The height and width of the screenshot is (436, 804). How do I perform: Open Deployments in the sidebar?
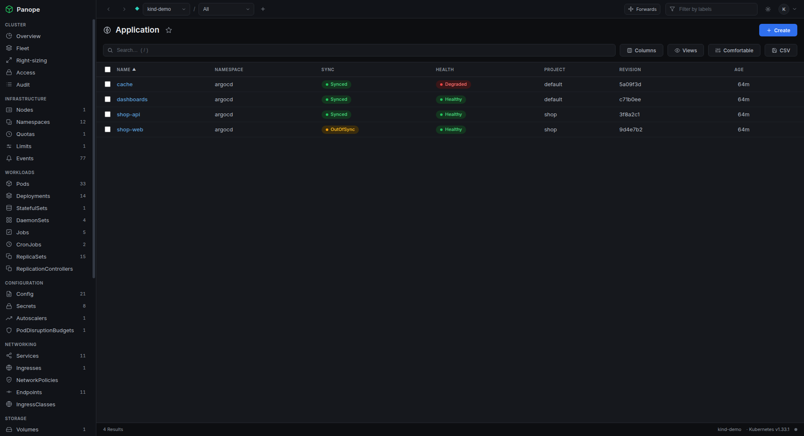(46, 196)
